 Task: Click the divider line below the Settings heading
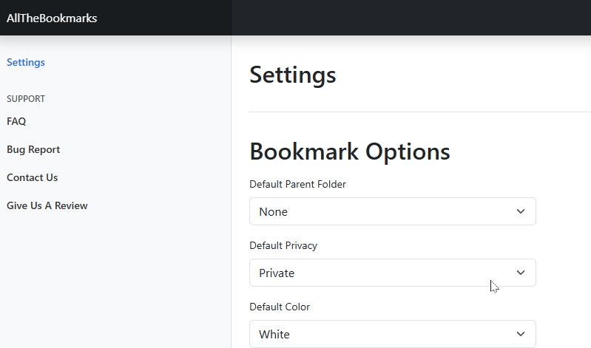coord(420,112)
